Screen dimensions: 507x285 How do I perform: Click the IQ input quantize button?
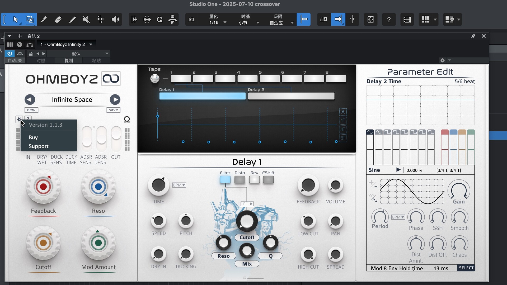[x=191, y=20]
